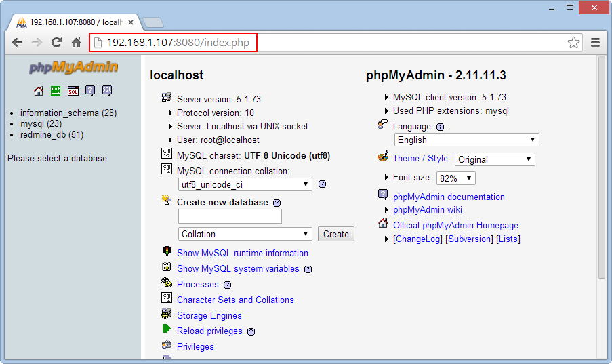This screenshot has width=612, height=364.
Task: Open the Chrome hamburger menu
Action: 595,42
